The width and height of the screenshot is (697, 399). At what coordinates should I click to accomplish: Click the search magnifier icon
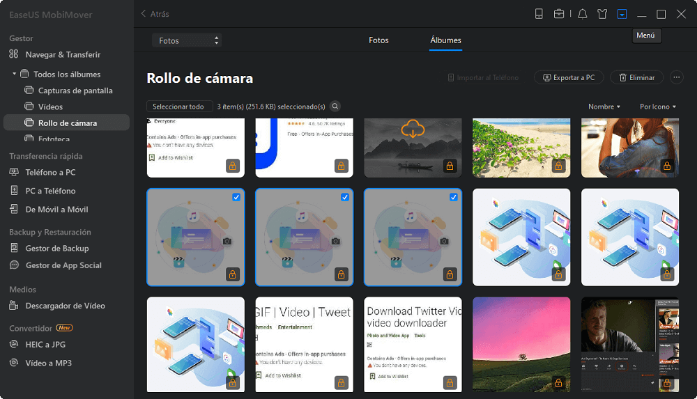(x=335, y=107)
